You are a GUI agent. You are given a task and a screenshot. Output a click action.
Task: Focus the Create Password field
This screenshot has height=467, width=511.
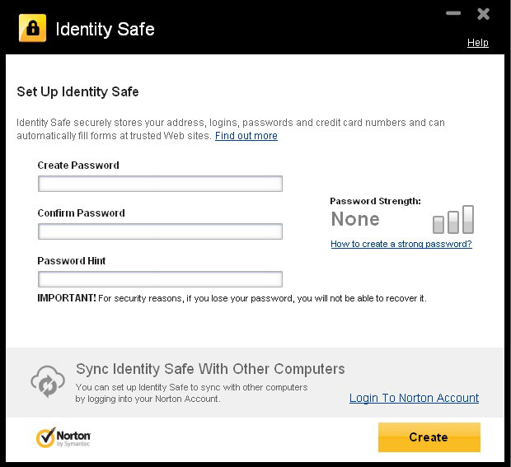coord(160,184)
